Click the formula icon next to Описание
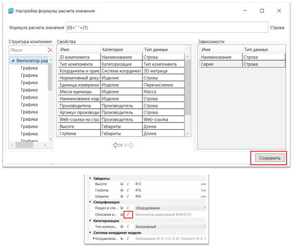The width and height of the screenshot is (294, 251). coord(128,215)
